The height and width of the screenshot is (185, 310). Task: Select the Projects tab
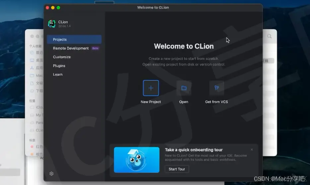point(74,39)
